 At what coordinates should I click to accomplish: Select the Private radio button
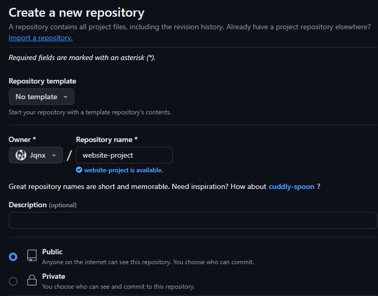13,281
